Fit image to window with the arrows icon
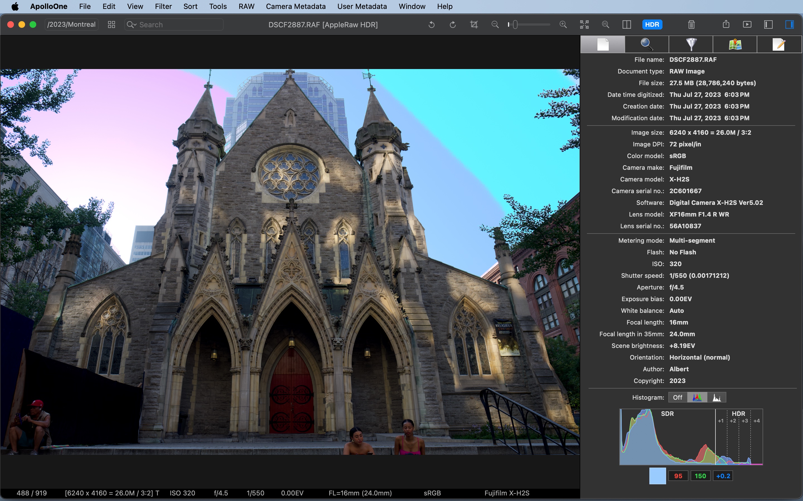The image size is (803, 501). click(x=584, y=24)
